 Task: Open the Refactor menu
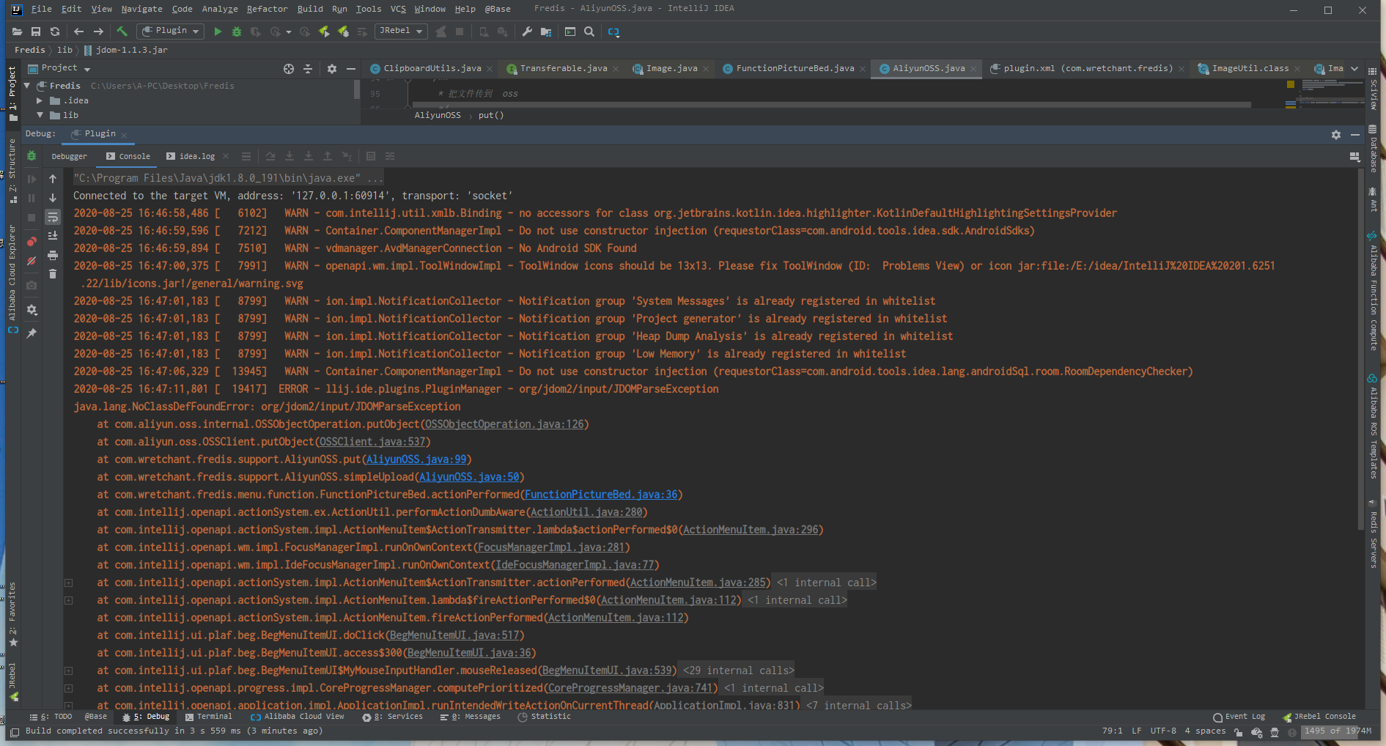click(267, 9)
